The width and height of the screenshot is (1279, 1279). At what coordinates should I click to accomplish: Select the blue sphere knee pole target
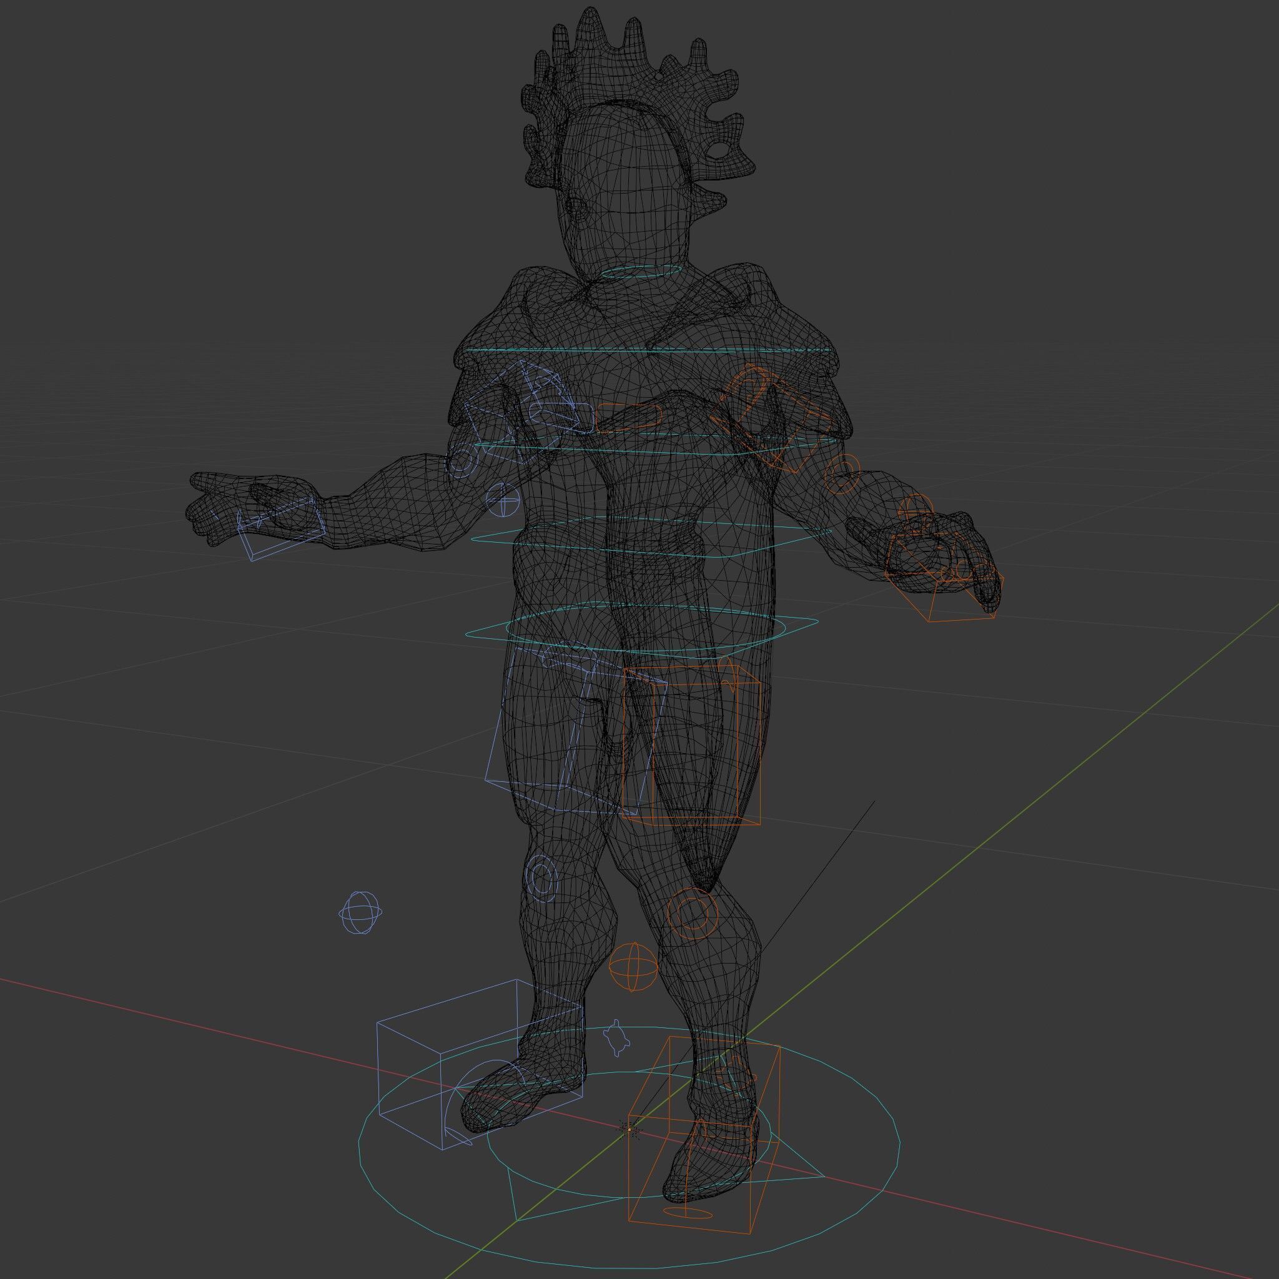tap(361, 913)
